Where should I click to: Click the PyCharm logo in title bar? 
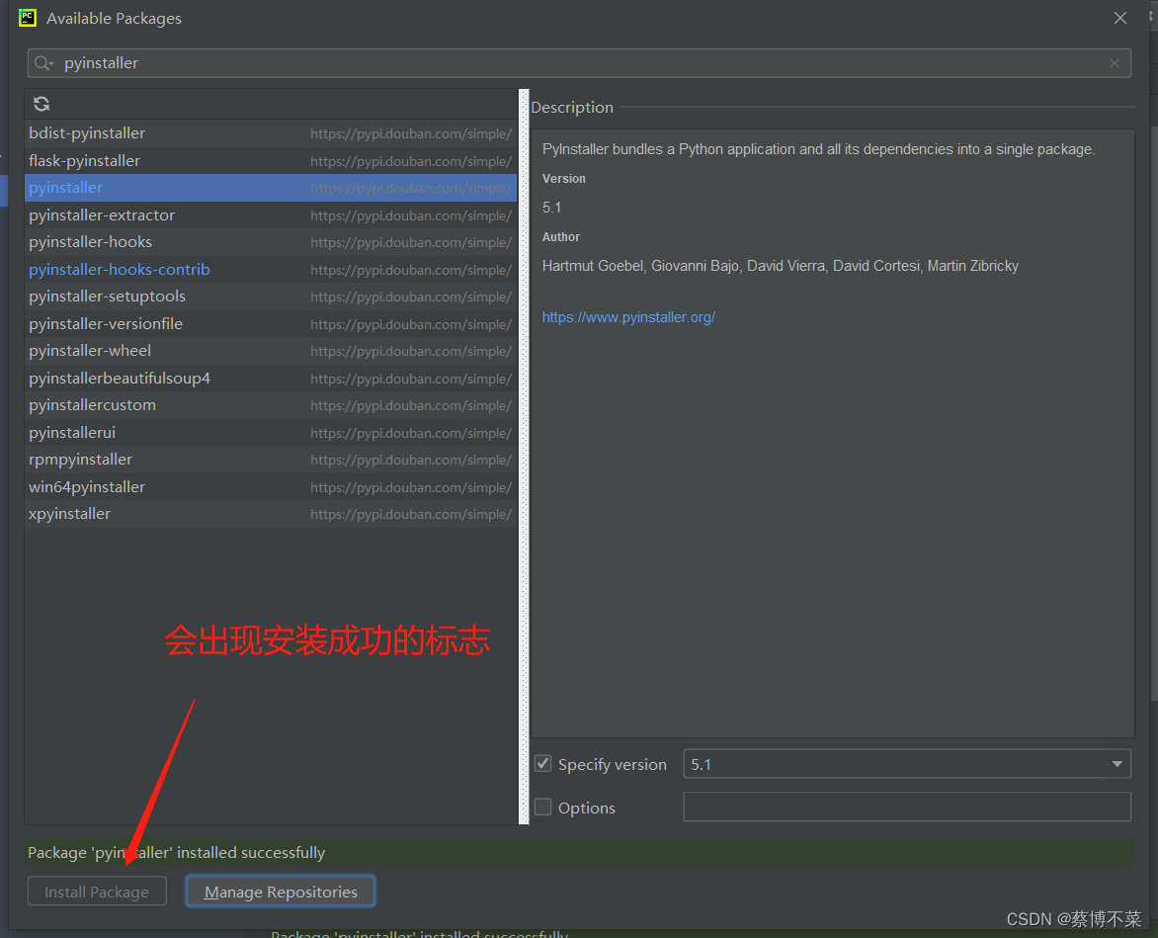click(28, 18)
